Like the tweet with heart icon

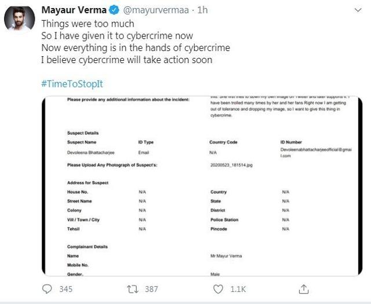click(x=218, y=289)
